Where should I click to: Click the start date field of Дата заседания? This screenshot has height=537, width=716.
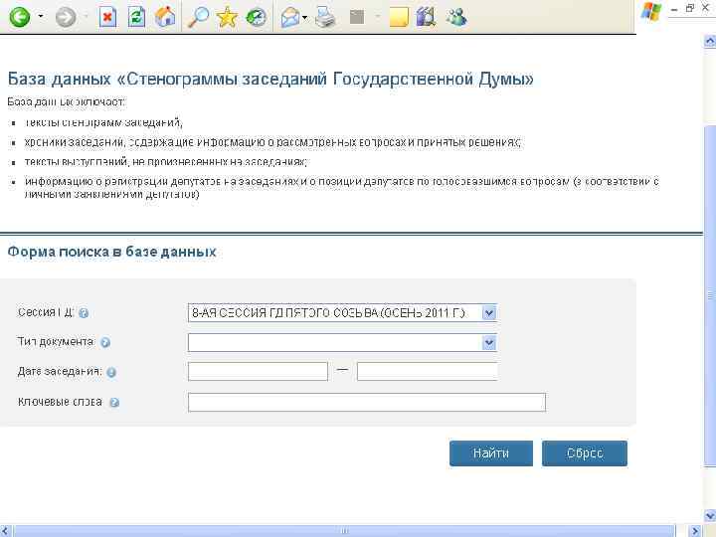(258, 371)
